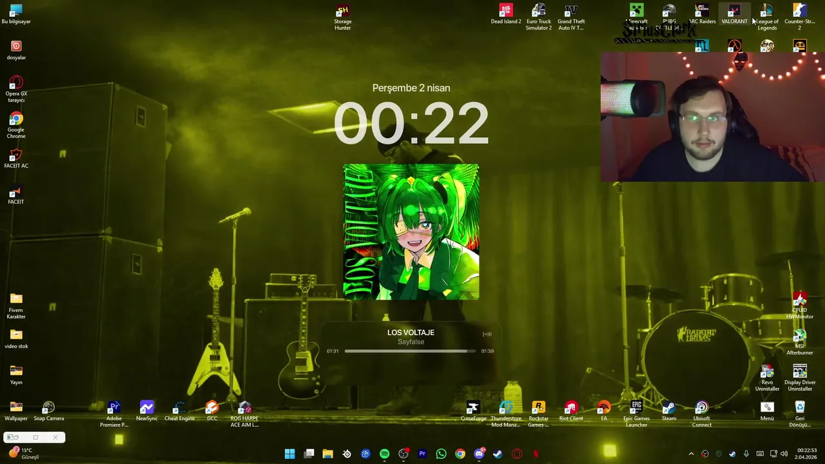
Task: Open the NearSync shortcut
Action: [147, 411]
